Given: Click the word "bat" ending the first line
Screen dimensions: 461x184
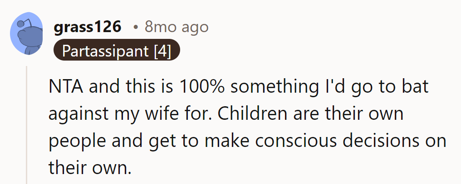Looking at the screenshot, I should 417,87.
